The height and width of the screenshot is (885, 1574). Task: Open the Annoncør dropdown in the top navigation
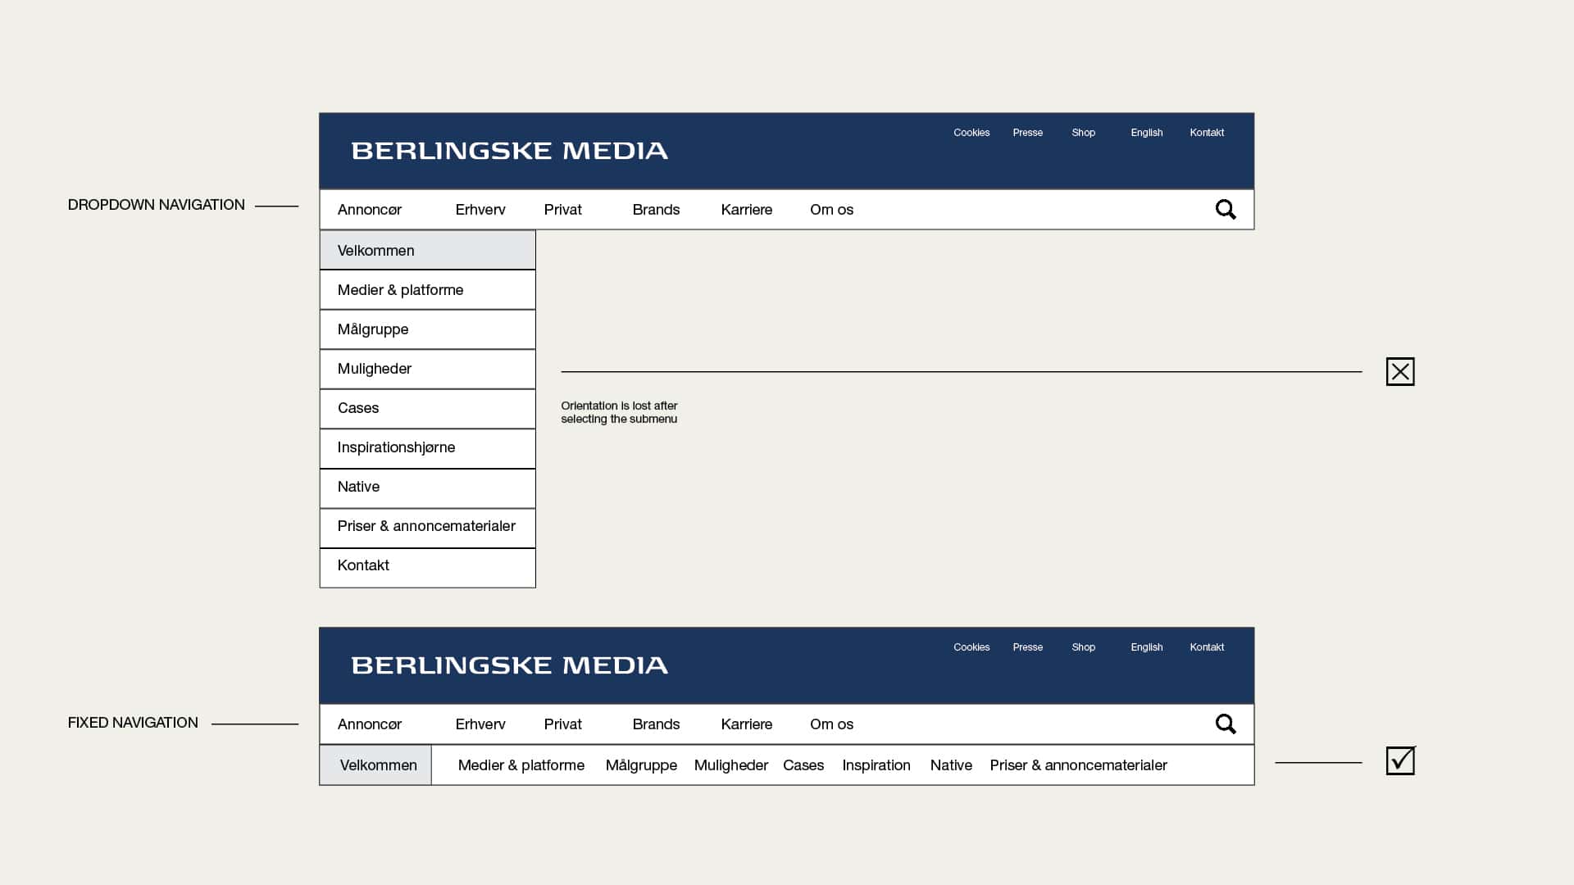(370, 210)
